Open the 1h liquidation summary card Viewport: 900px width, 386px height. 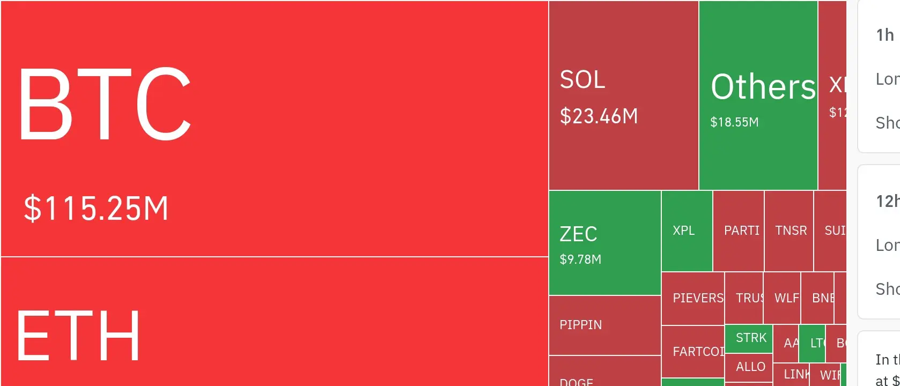coord(880,78)
